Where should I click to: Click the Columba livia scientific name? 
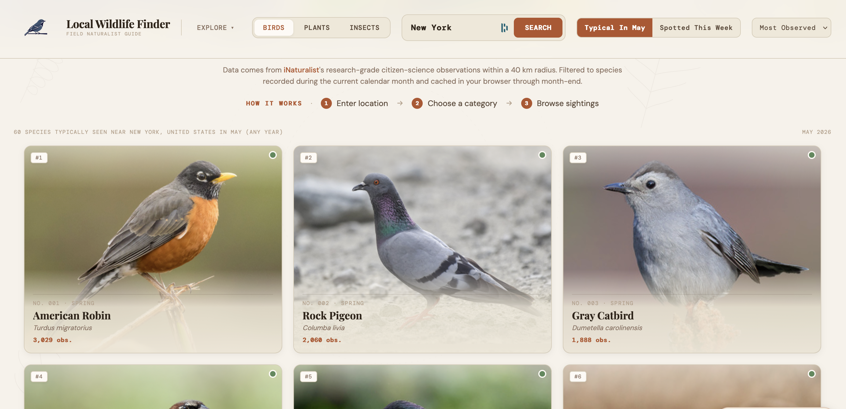tap(324, 328)
